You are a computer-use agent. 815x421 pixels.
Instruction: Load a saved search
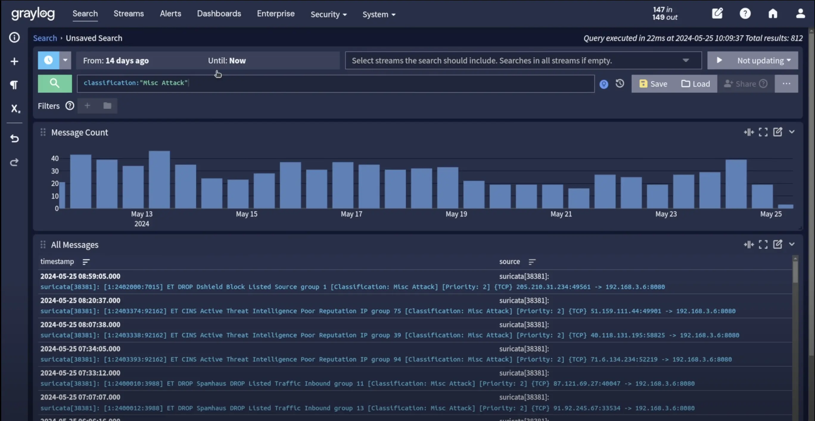[696, 83]
